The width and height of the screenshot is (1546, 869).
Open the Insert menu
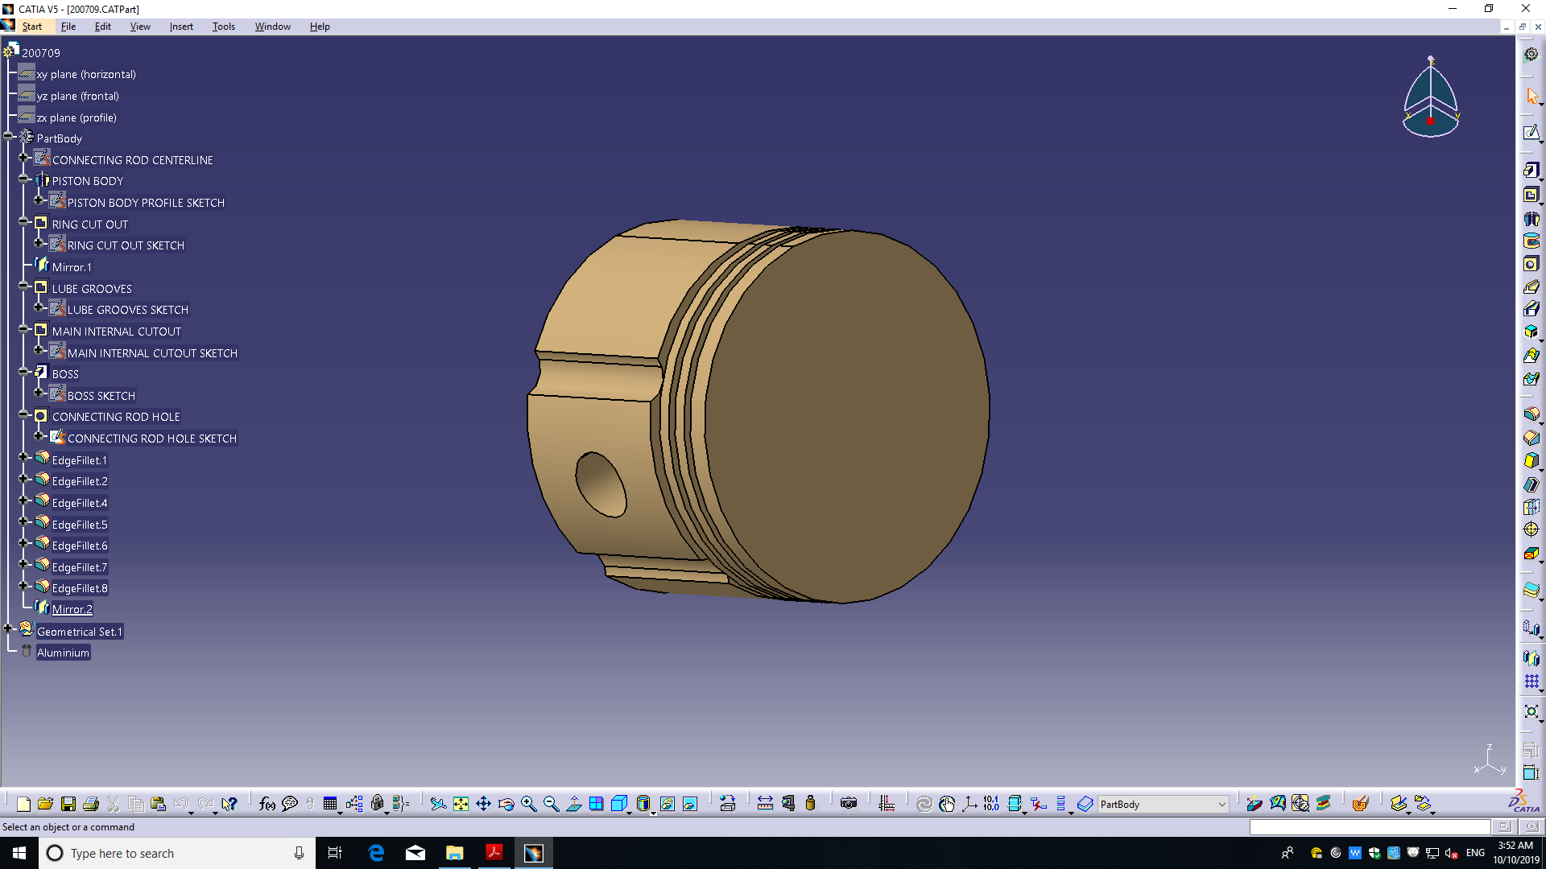(181, 27)
